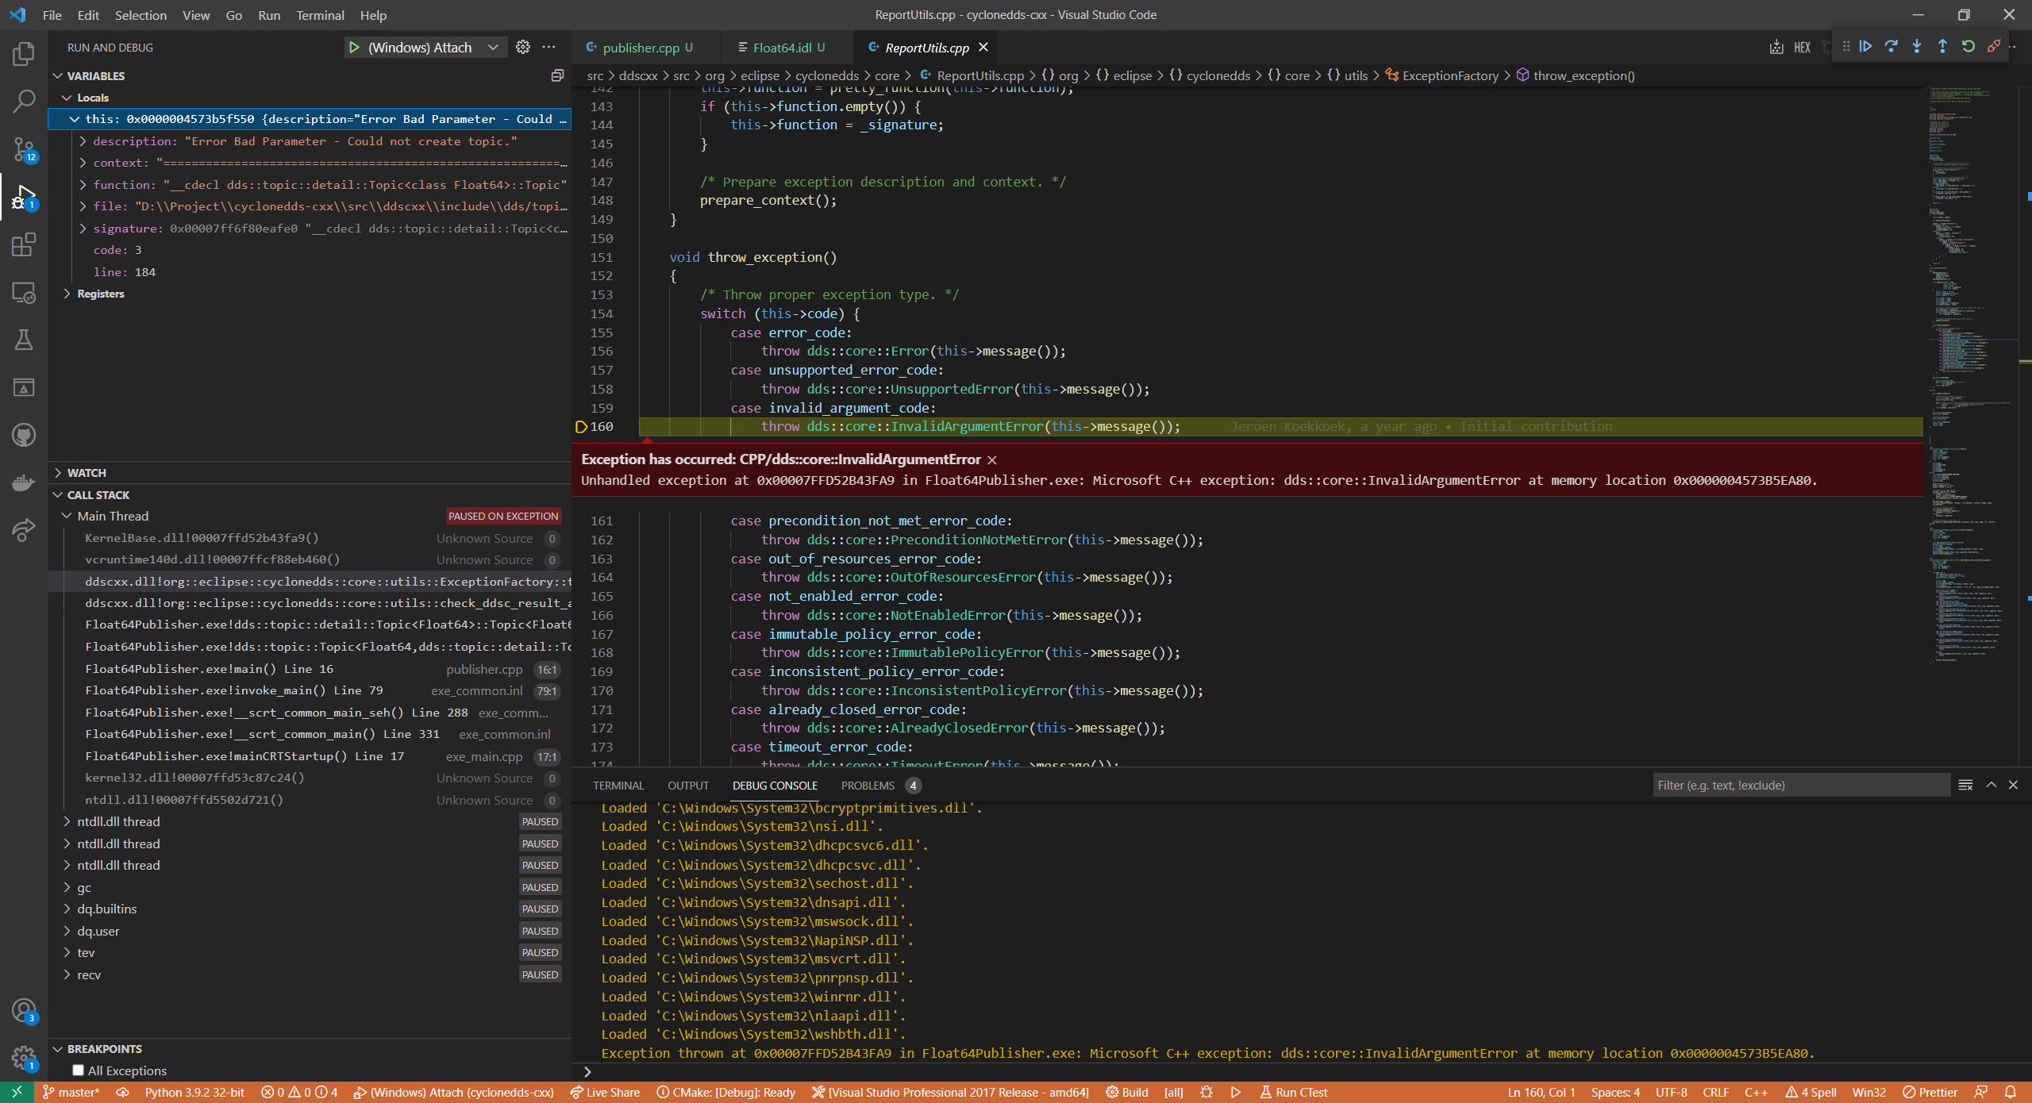Click the Restart debug session icon
Viewport: 2032px width, 1103px height.
coord(1968,46)
